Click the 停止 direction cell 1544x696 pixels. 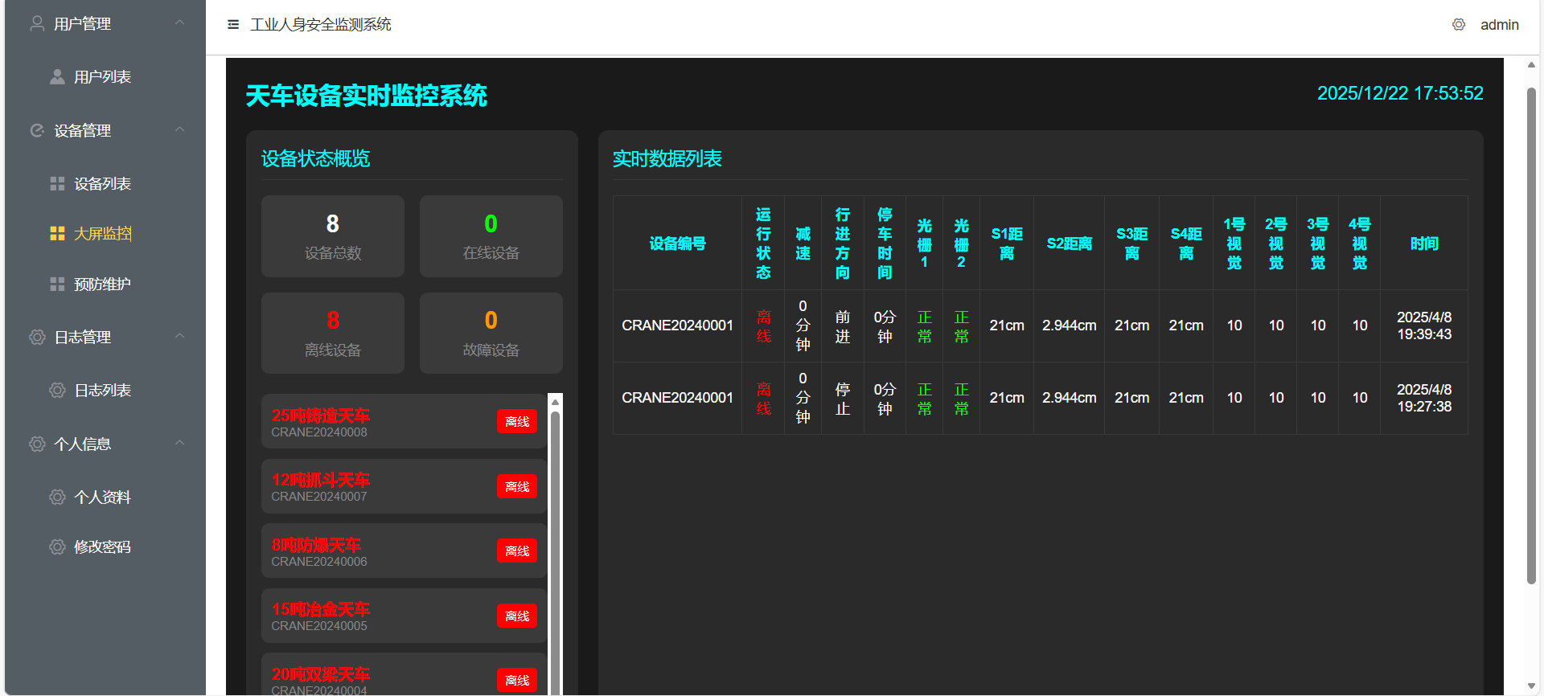[843, 399]
